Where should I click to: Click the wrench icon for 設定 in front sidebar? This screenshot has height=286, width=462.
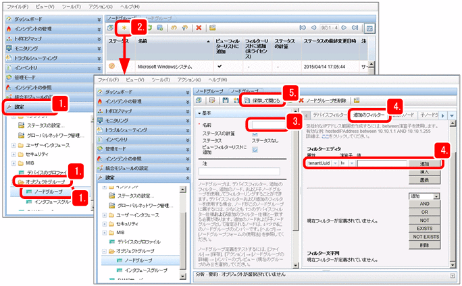pos(100,177)
